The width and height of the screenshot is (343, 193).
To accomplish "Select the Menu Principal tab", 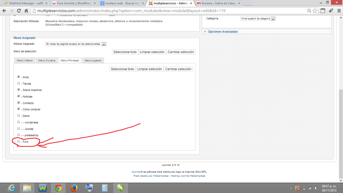I will [70, 61].
